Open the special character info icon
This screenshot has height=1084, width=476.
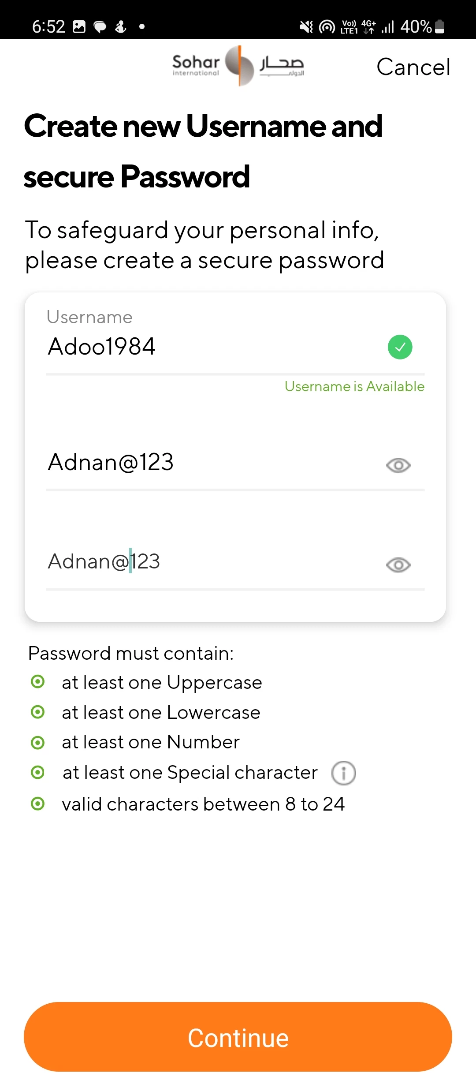tap(343, 773)
